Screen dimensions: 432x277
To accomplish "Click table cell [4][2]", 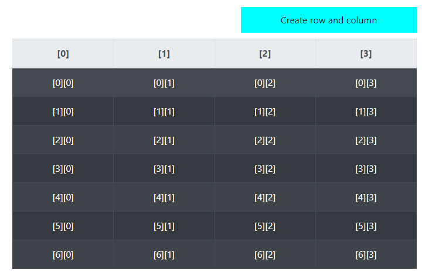I will coord(265,197).
